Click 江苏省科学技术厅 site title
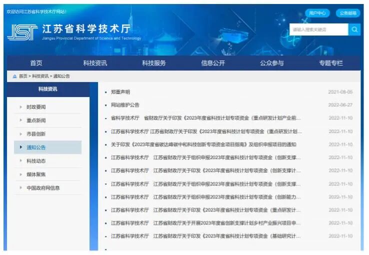369x255 pixels. tap(86, 29)
